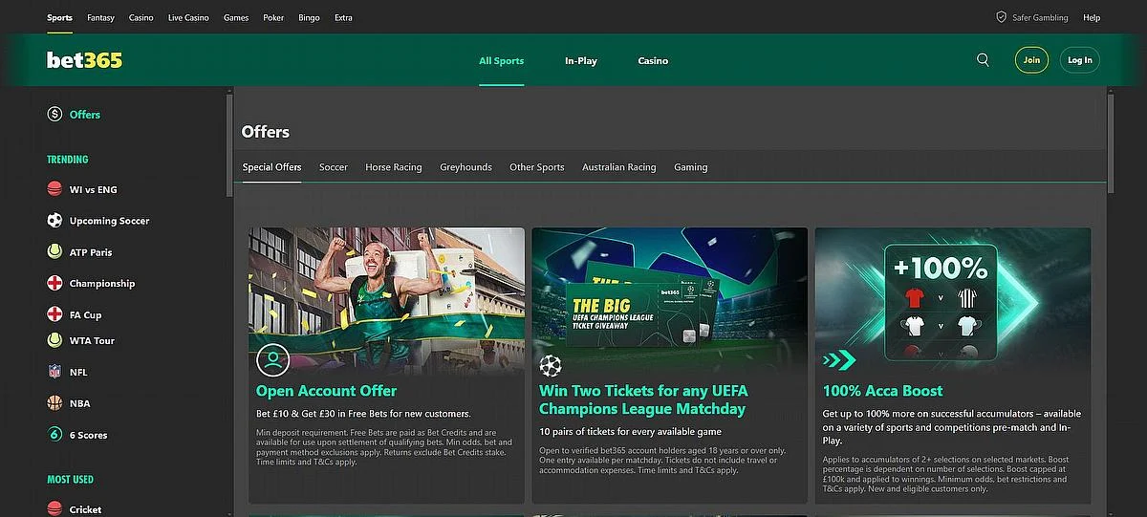Click the tennis ball icon beside ATP Paris
This screenshot has height=517, width=1147.
(x=54, y=252)
